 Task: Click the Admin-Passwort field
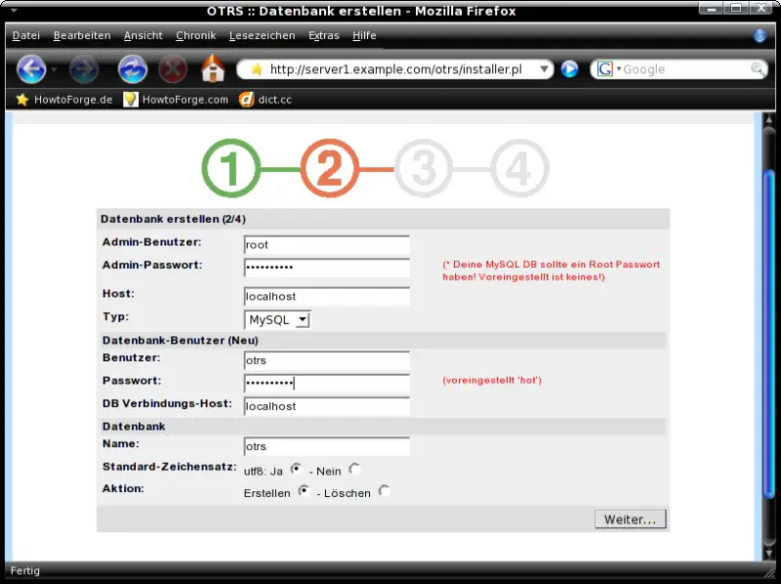[327, 268]
